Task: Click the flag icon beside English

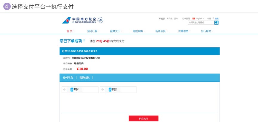Action: click(x=193, y=18)
